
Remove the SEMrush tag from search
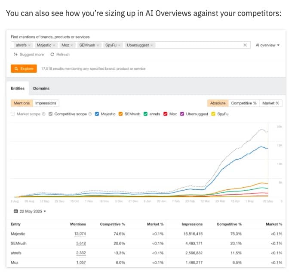98,45
